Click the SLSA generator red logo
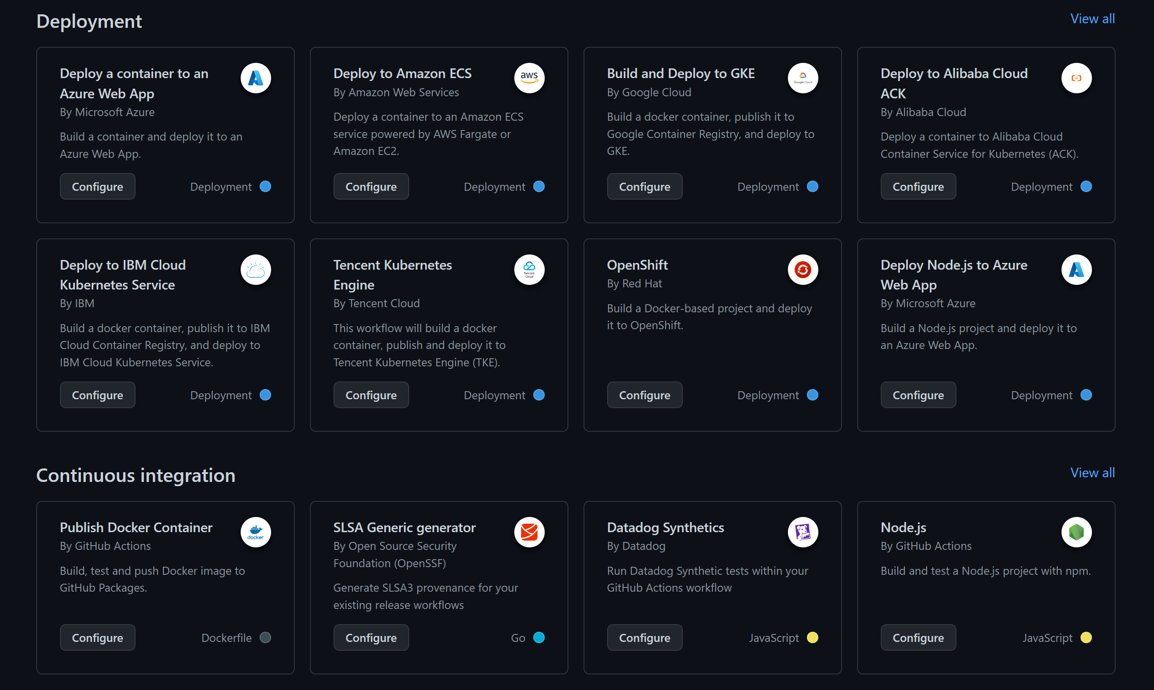 click(529, 532)
